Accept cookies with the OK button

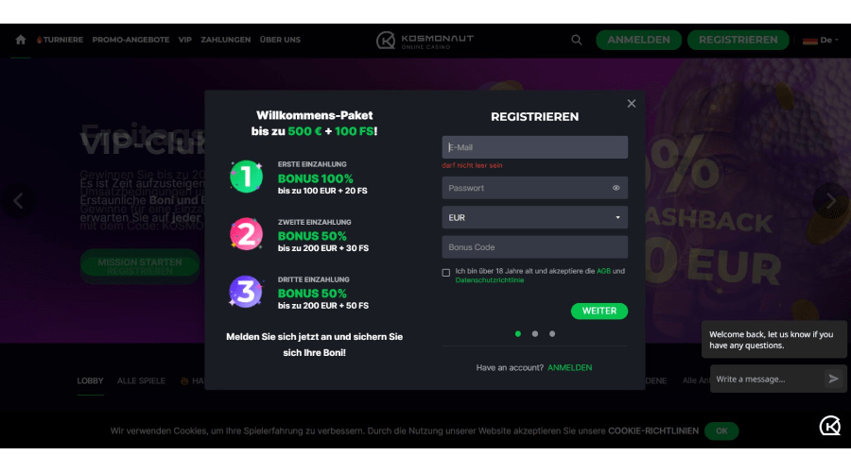pos(721,430)
